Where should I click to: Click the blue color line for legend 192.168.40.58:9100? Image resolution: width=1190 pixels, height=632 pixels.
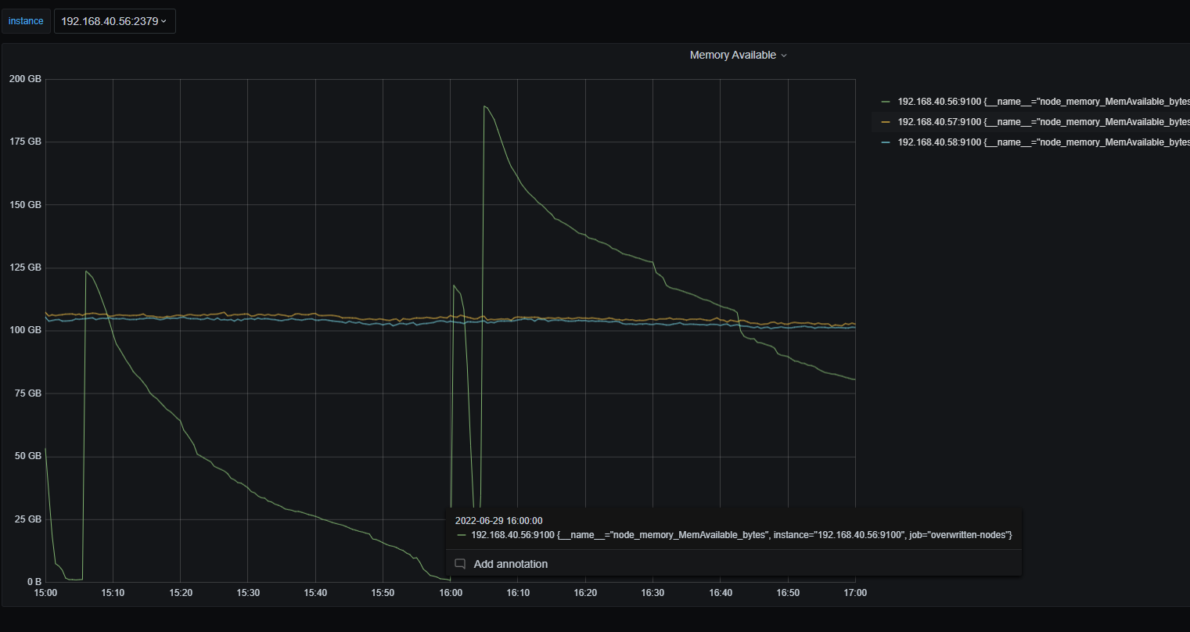[x=886, y=142]
